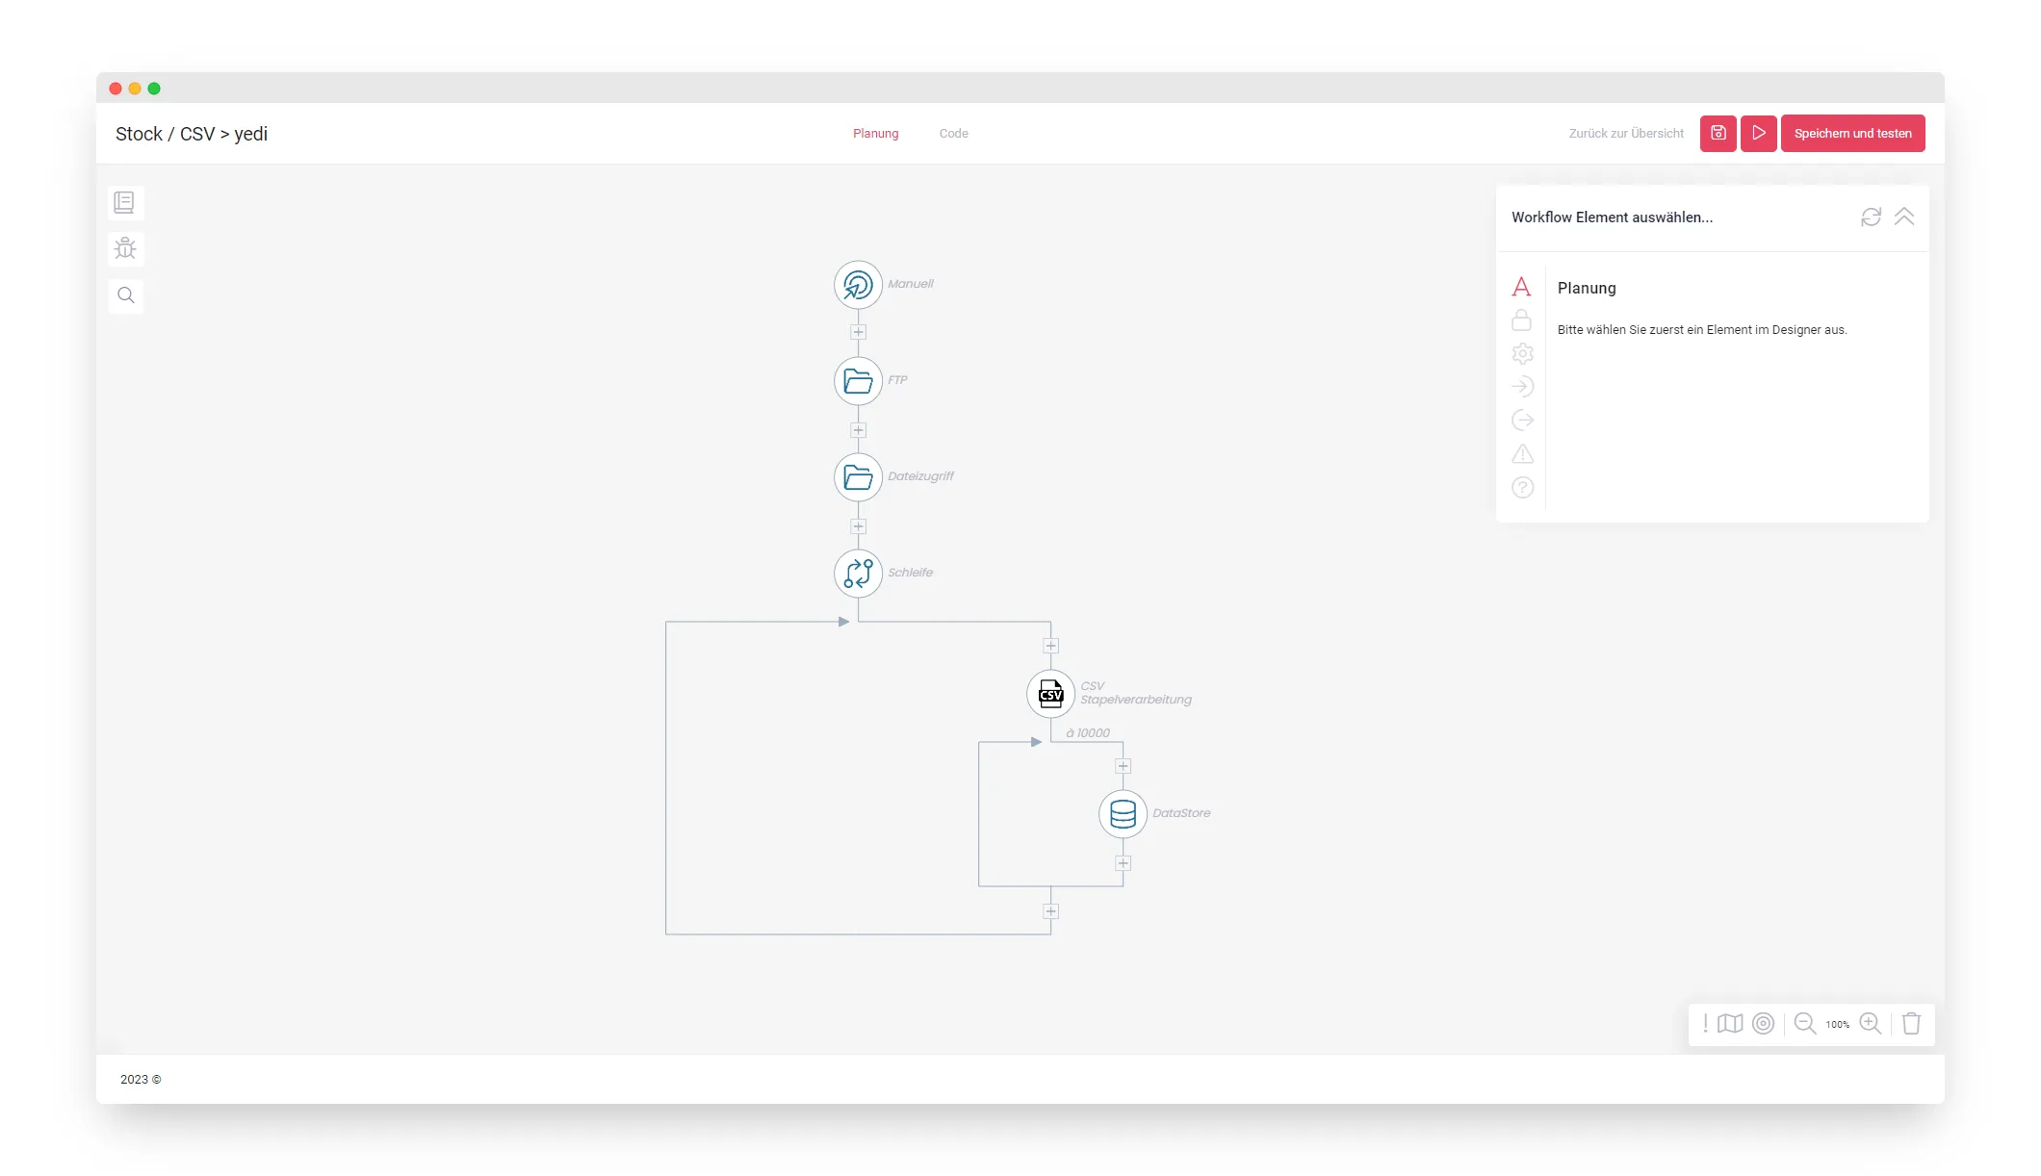Click the save disk icon button
Screen dimensions: 2041x1176
pos(1718,133)
